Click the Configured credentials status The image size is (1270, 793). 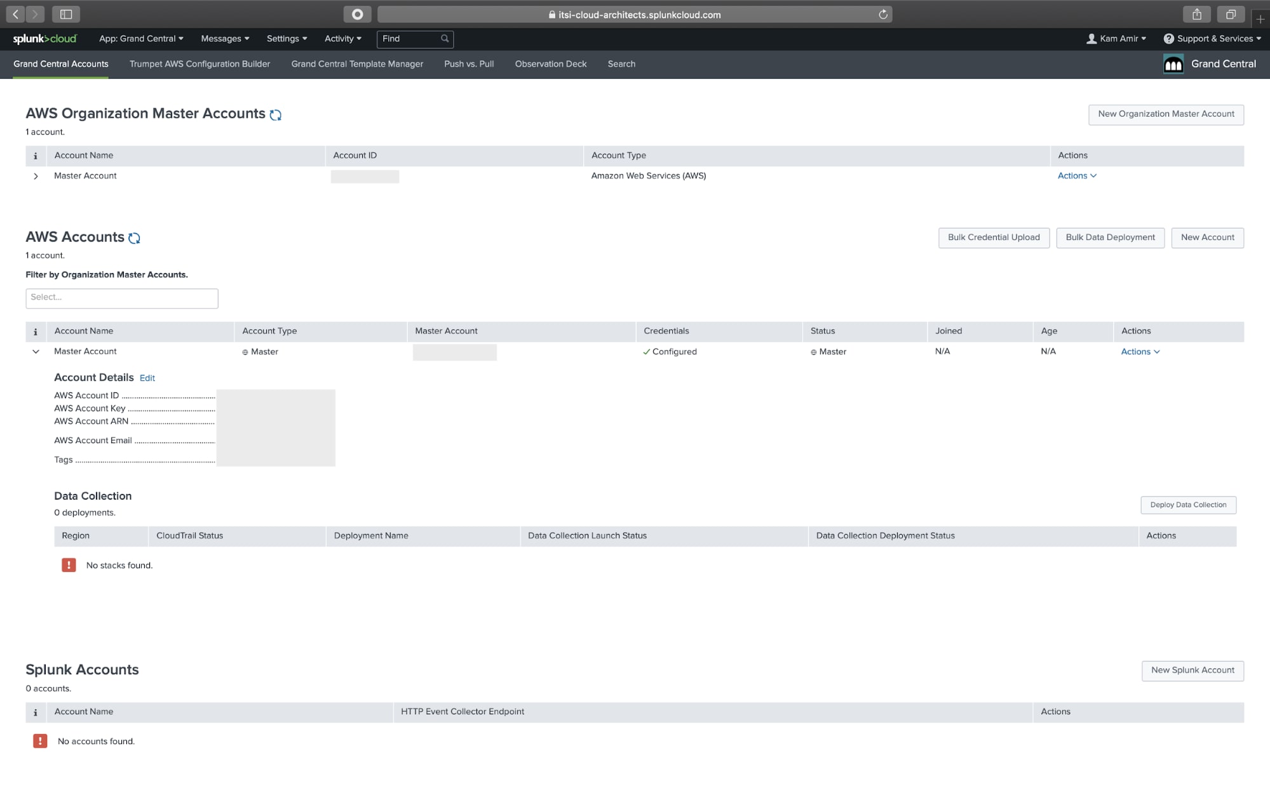point(670,352)
